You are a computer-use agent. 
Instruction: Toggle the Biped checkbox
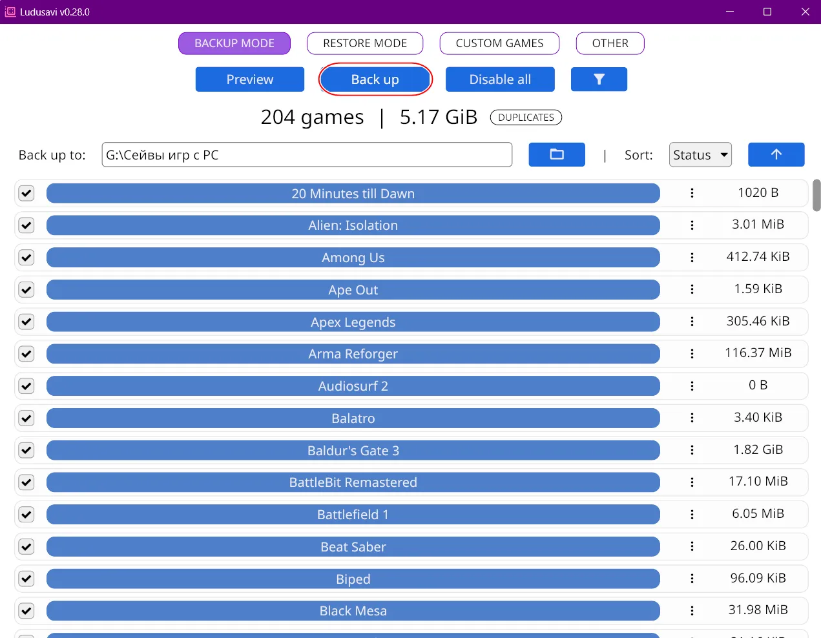click(x=26, y=579)
